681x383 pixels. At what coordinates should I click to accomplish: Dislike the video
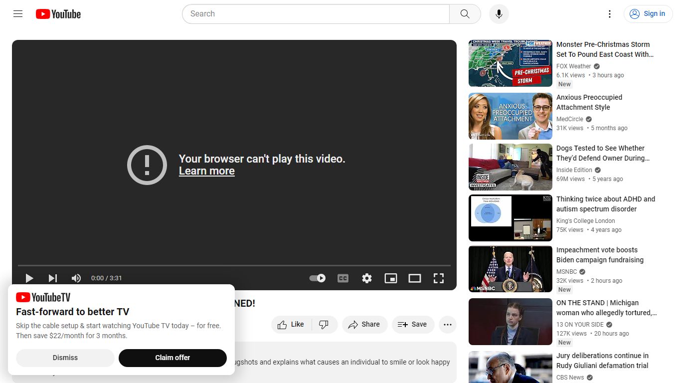325,325
